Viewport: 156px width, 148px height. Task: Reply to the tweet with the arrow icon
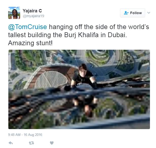(x=11, y=143)
